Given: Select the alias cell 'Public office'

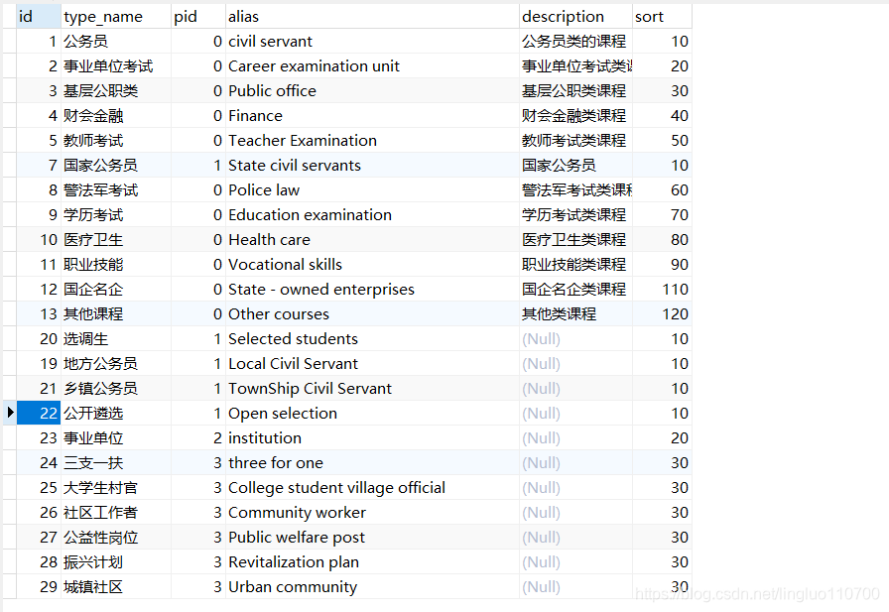Looking at the screenshot, I should coord(372,90).
